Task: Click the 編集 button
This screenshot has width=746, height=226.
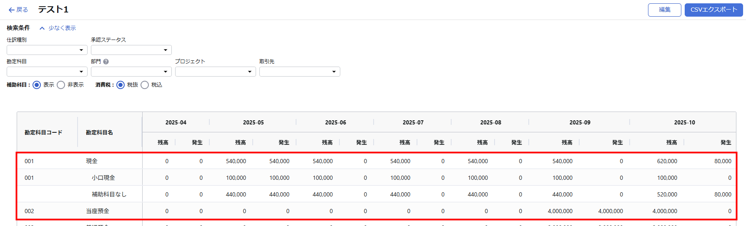Action: (664, 10)
